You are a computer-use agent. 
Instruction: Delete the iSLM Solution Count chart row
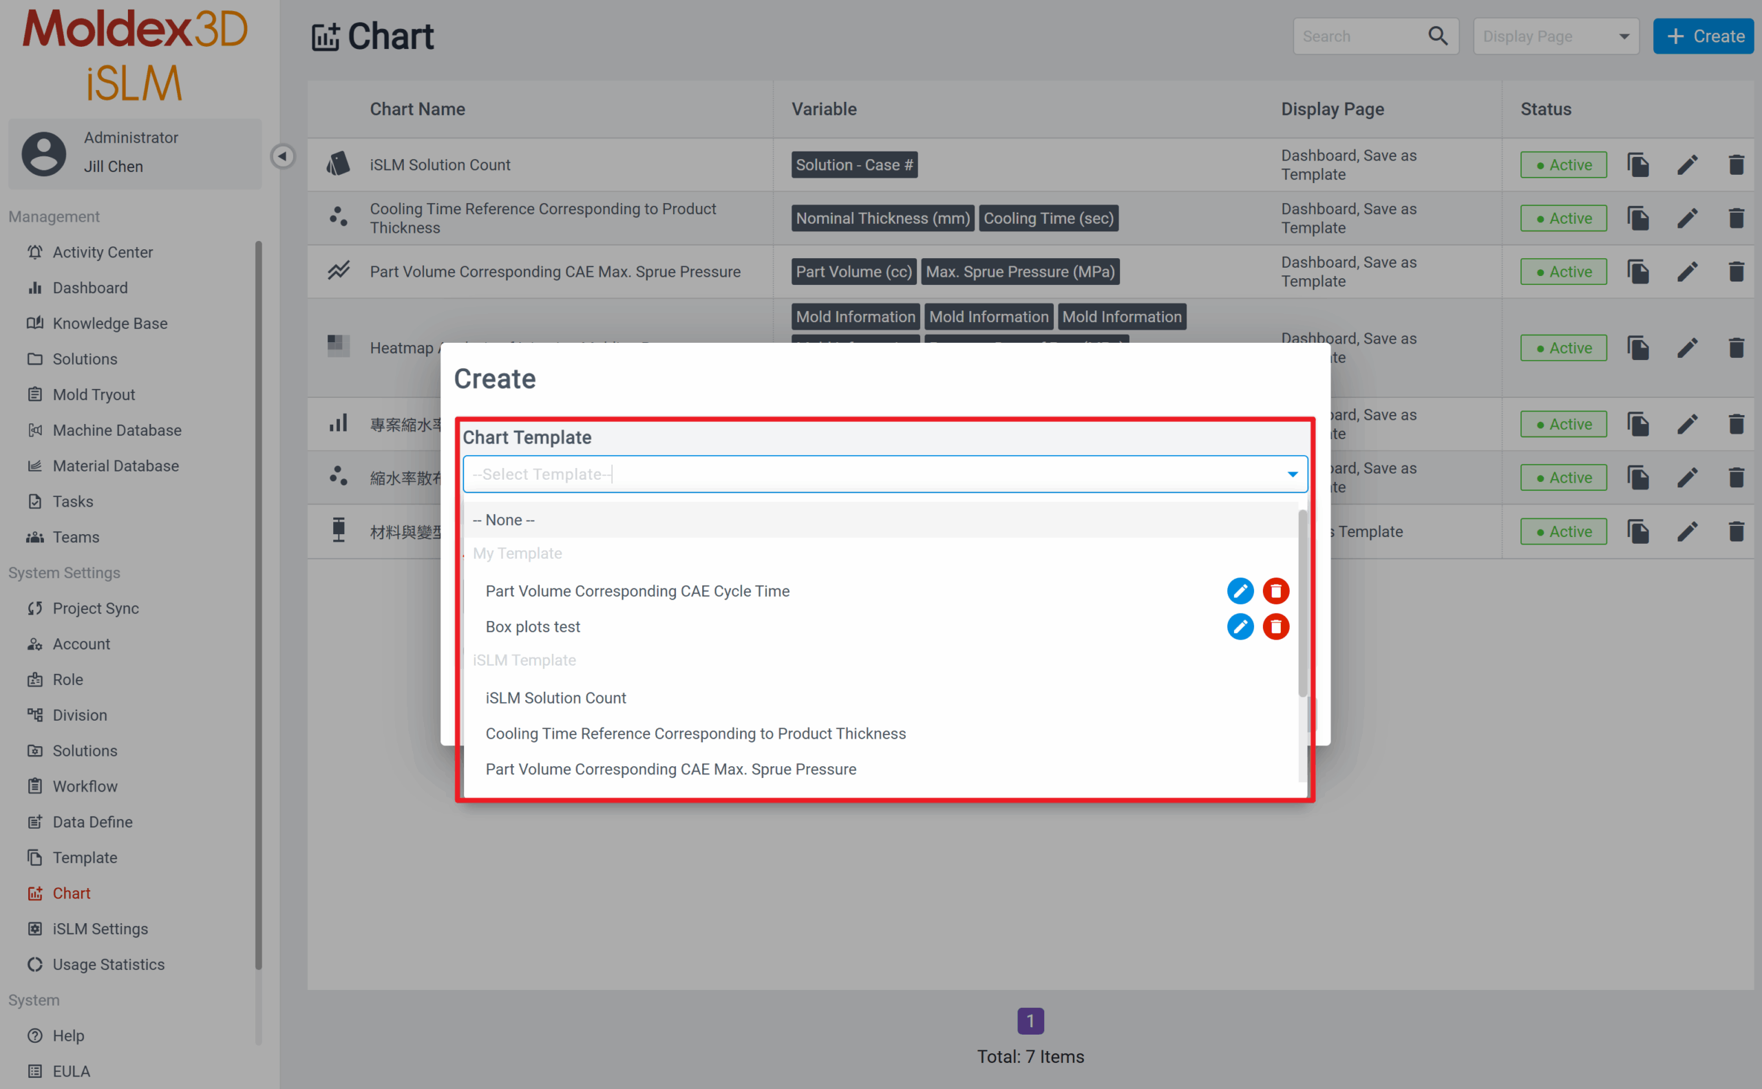coord(1736,165)
